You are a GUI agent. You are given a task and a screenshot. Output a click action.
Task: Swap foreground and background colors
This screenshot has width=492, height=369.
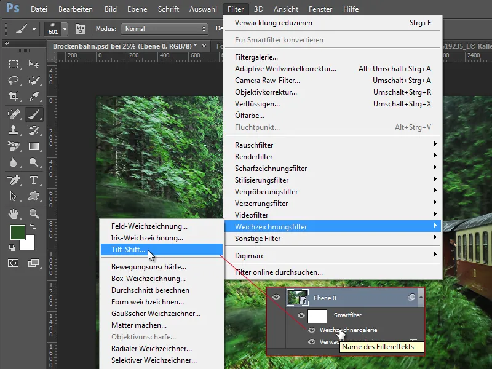pos(33,226)
